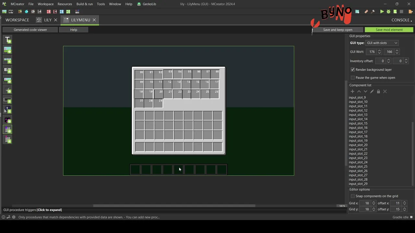
Task: Click the Help button below tabs
Action: [74, 30]
